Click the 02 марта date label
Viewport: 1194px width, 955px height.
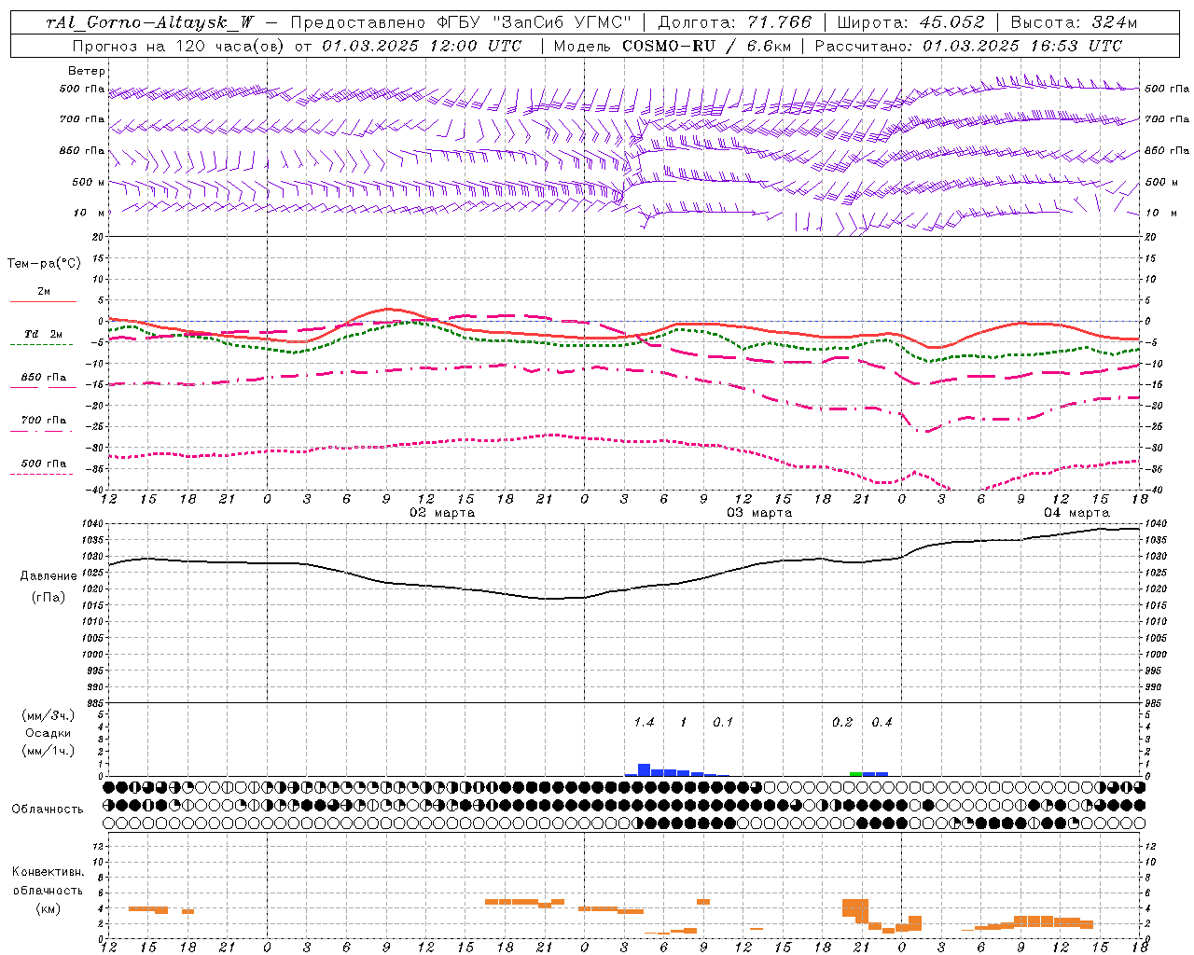pos(442,513)
